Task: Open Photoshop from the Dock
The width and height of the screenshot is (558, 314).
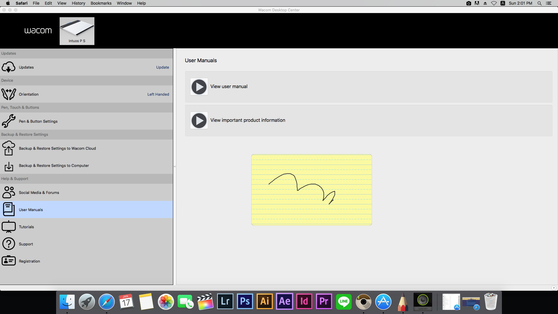Action: click(x=245, y=301)
